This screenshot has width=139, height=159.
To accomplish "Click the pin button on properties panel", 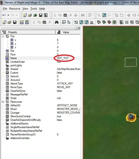I will point(76,28).
